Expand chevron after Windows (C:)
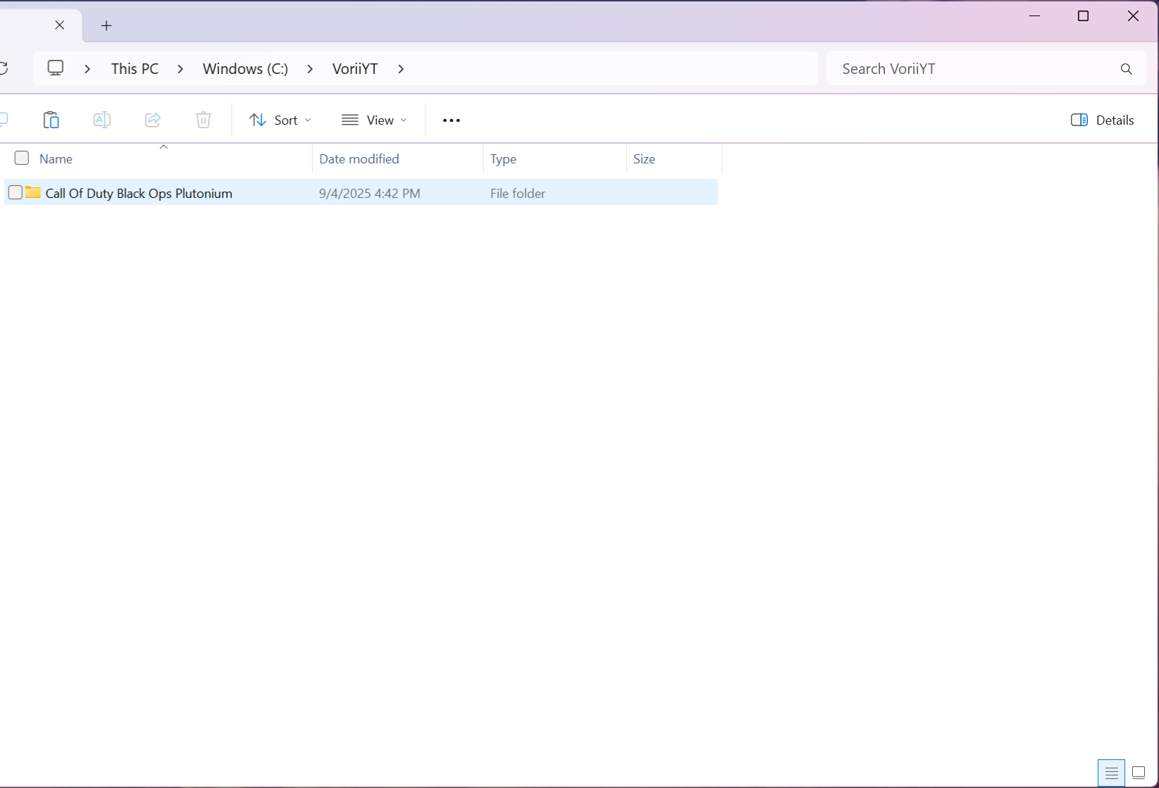The height and width of the screenshot is (788, 1159). pos(310,69)
